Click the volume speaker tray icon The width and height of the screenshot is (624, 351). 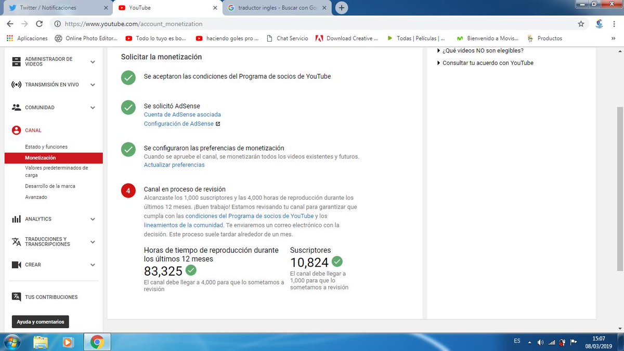541,342
